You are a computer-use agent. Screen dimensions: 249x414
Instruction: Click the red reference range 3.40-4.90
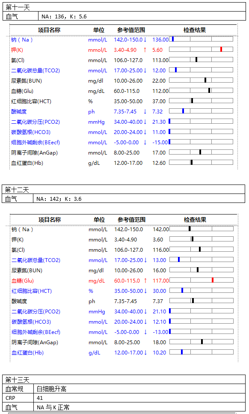point(125,50)
